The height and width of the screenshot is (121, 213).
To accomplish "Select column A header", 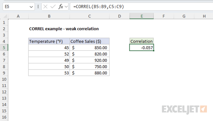I will coord(18,16).
